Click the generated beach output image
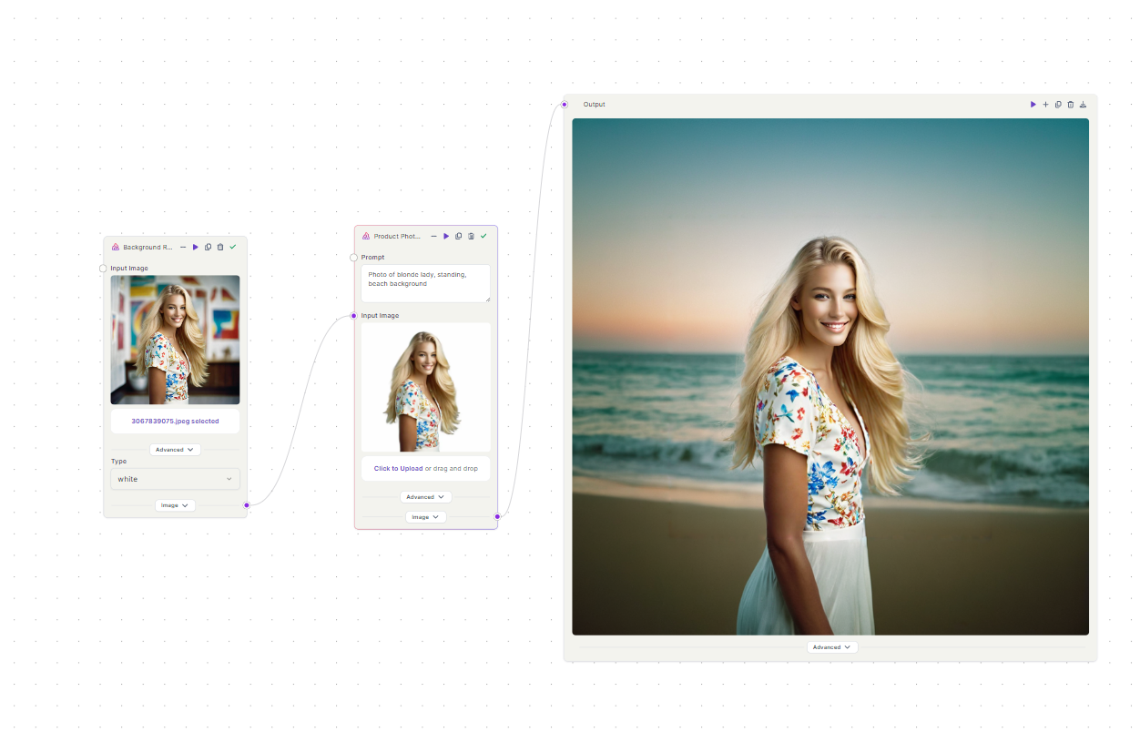The width and height of the screenshot is (1140, 732). point(830,377)
